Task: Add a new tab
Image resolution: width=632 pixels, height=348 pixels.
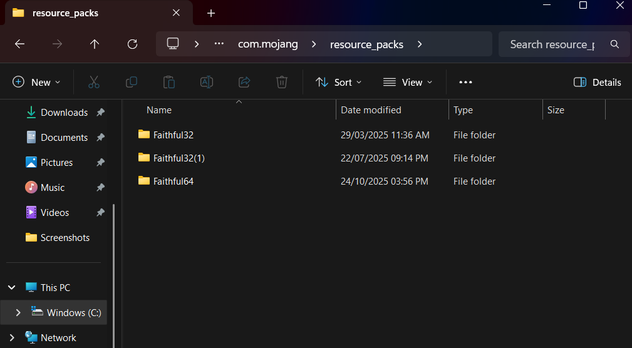Action: coord(211,13)
